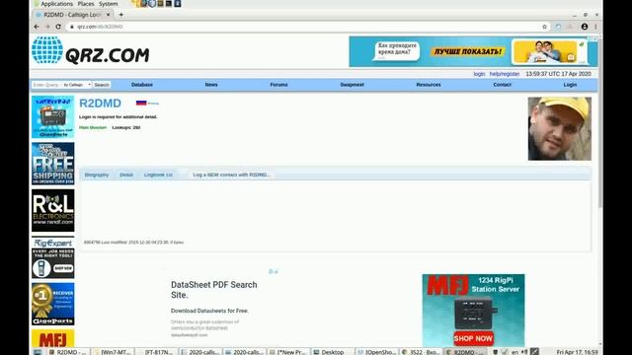Close the R2DMD Callsign tab
This screenshot has height=355, width=632.
point(108,15)
